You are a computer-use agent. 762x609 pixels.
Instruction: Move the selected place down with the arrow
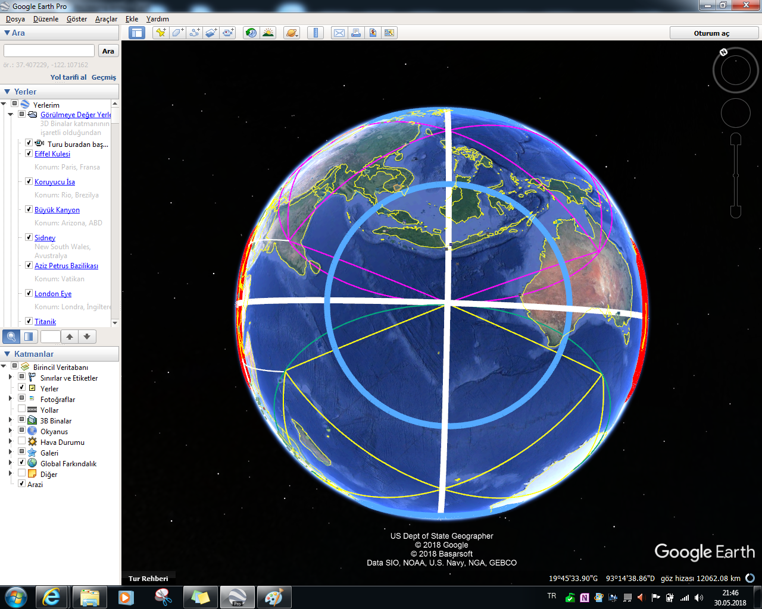click(87, 337)
